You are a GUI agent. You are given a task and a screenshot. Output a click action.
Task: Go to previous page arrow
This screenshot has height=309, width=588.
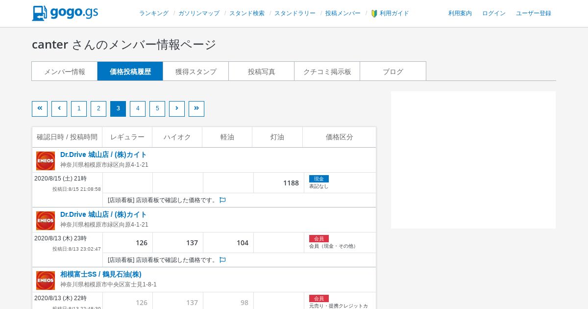click(x=59, y=109)
